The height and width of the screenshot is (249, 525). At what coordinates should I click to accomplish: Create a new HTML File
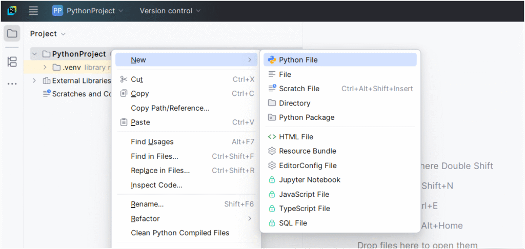click(x=340, y=137)
